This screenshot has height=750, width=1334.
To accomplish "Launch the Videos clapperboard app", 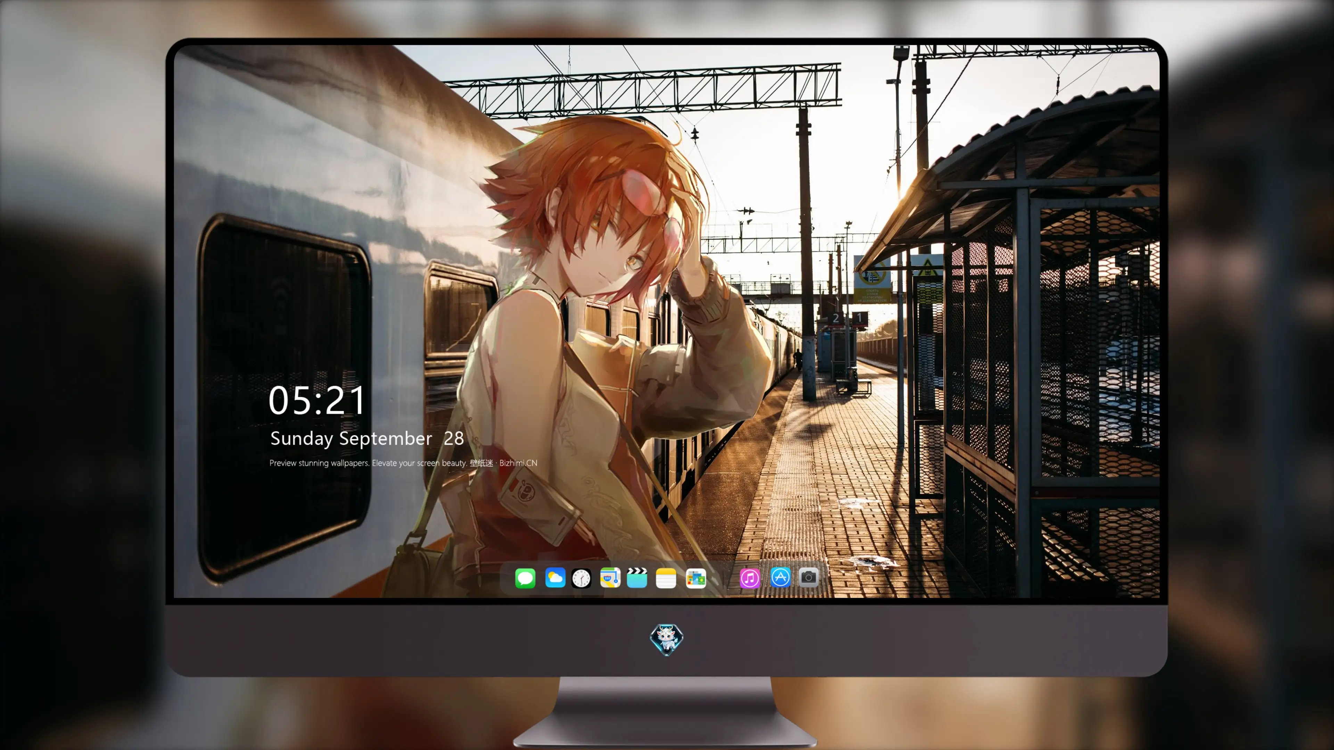I will (x=637, y=578).
